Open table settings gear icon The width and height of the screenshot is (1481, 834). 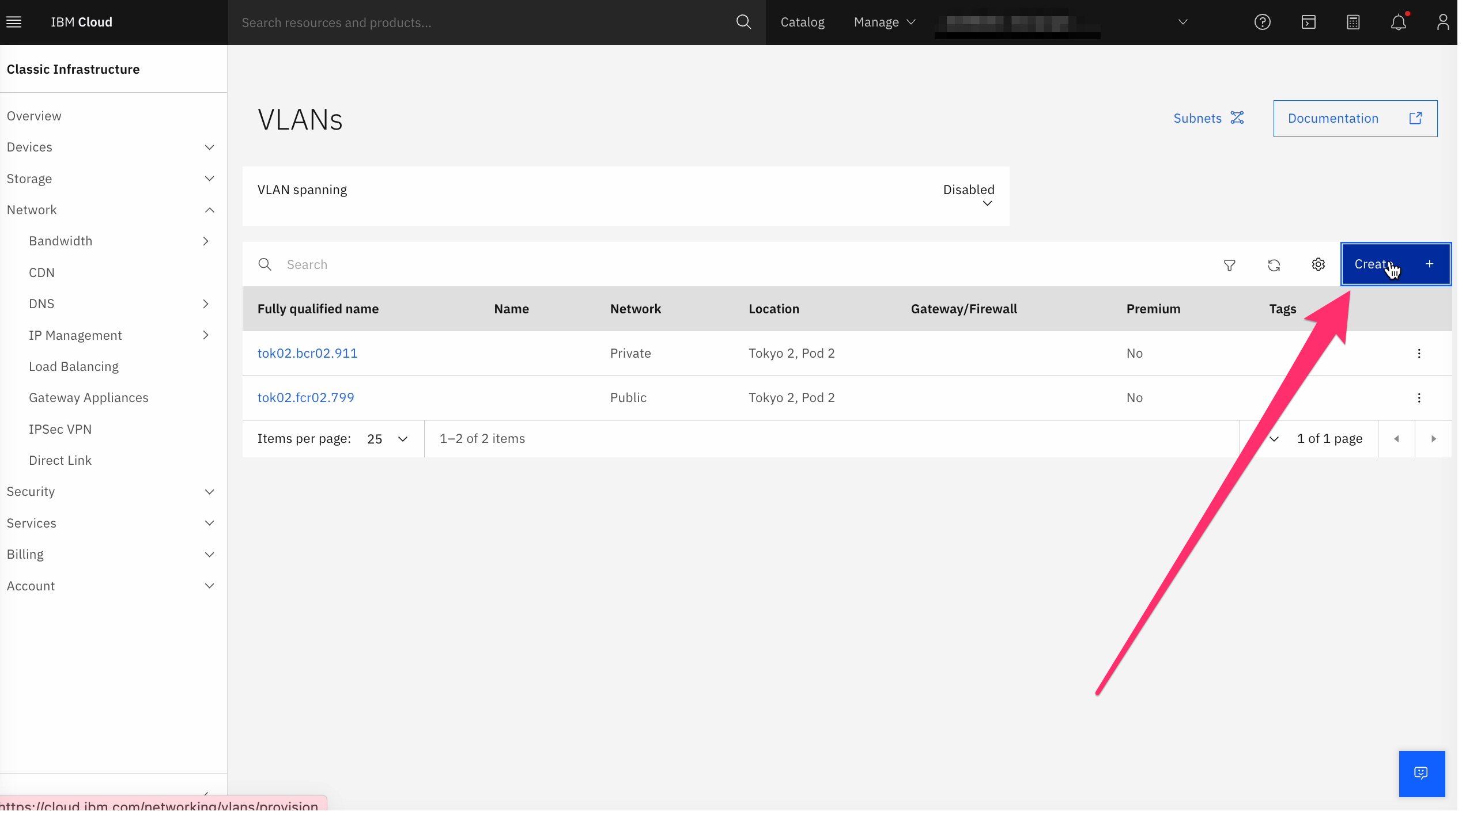point(1318,264)
